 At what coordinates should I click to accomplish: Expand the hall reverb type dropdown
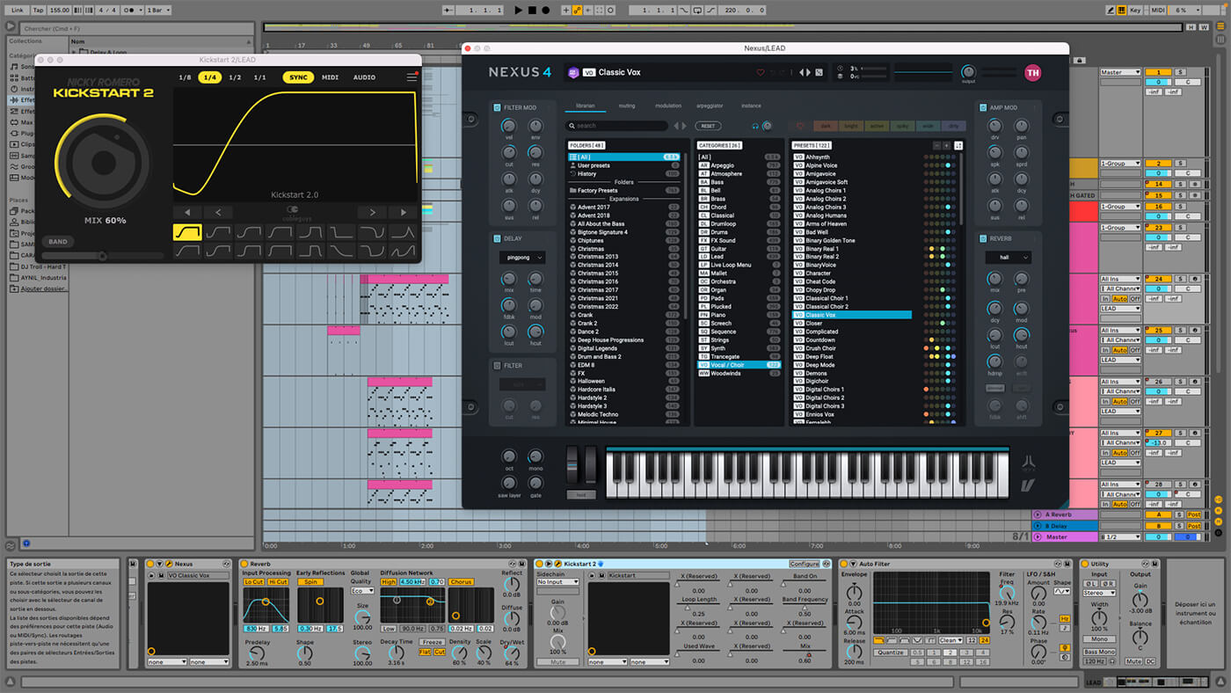click(1008, 258)
